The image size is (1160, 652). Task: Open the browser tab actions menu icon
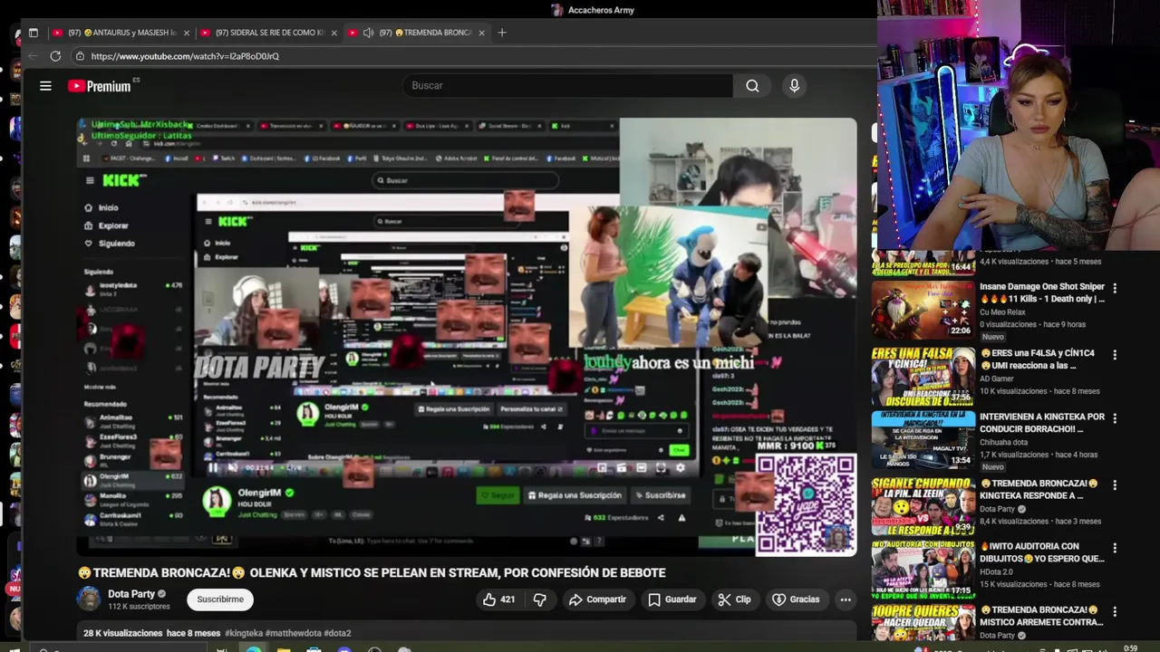click(x=34, y=33)
